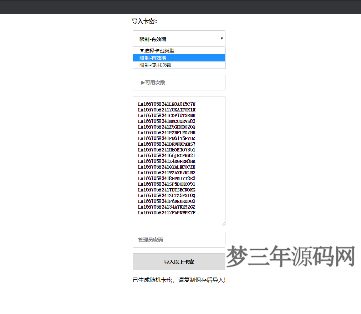Click the 导入卡密 heading label
This screenshot has height=314, width=361.
tap(142, 21)
